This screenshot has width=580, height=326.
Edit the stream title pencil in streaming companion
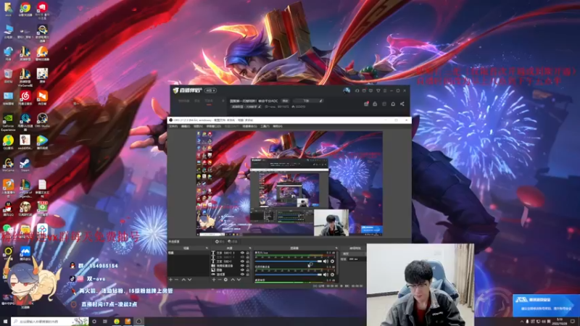321,101
